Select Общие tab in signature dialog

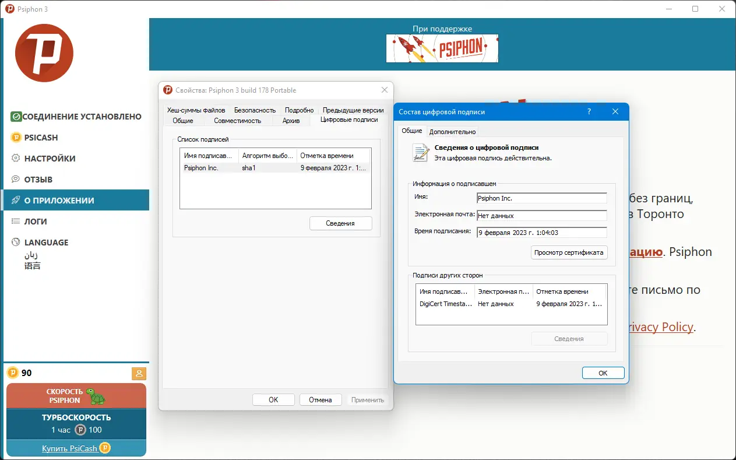click(x=412, y=131)
